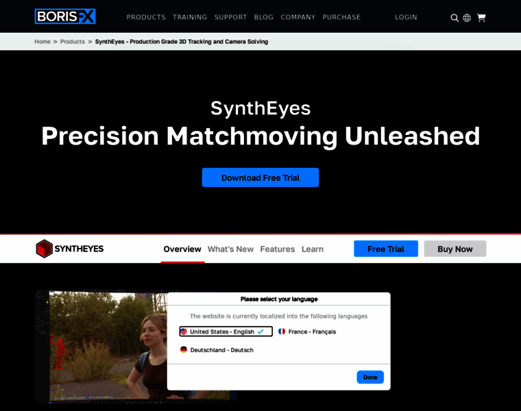Click the Login link
This screenshot has width=521, height=411.
[406, 17]
